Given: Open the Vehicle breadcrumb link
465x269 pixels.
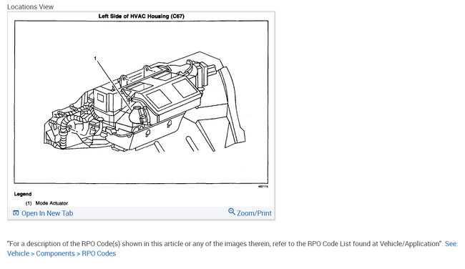Looking at the screenshot, I should click(18, 253).
